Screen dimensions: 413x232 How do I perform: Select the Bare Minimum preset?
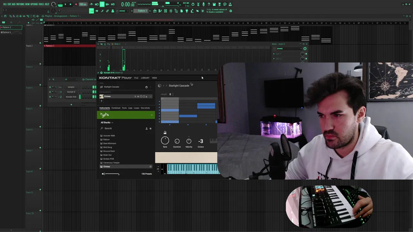(x=110, y=143)
